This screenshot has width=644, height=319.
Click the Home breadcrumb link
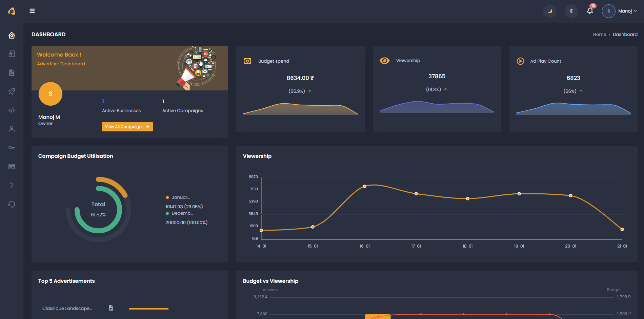pos(599,35)
